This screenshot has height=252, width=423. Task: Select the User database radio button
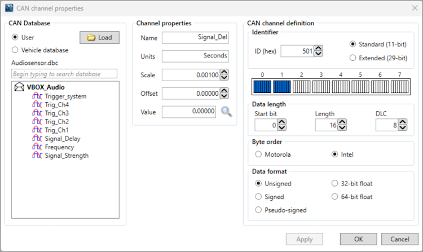pos(15,37)
